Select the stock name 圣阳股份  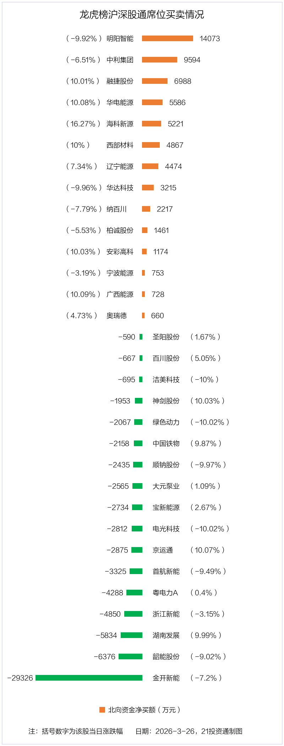pos(166,337)
